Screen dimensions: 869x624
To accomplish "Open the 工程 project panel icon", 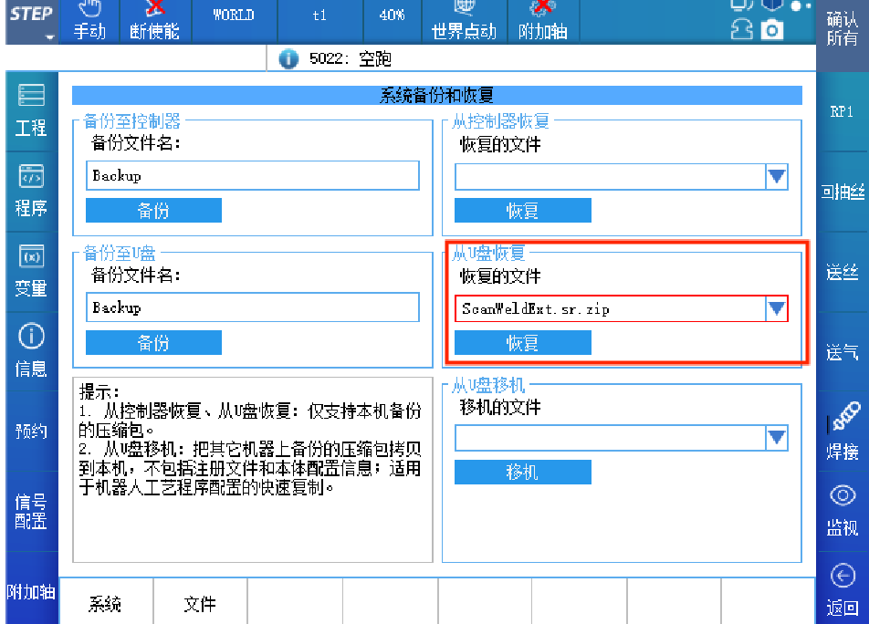I will 30,96.
